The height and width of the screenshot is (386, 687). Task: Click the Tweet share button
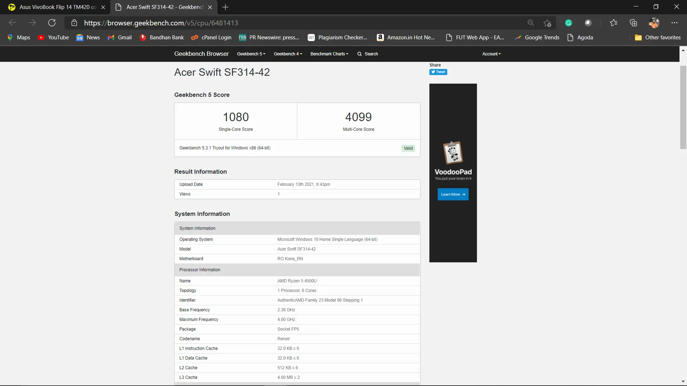438,72
